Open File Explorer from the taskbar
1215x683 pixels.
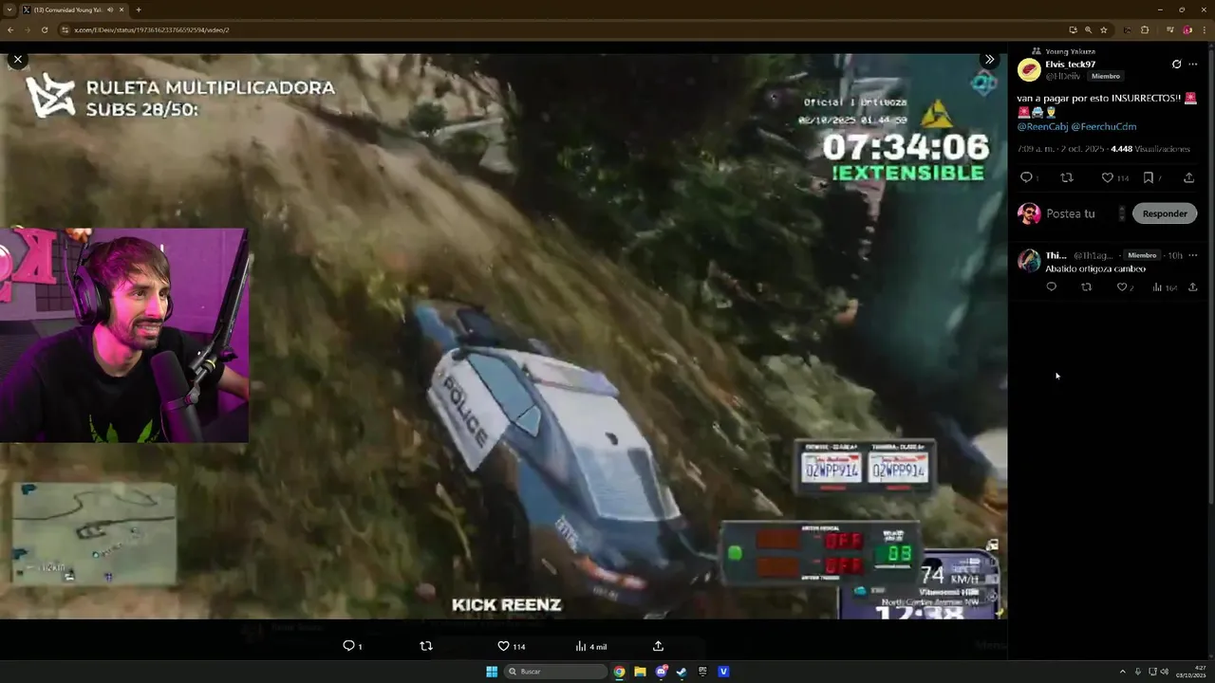click(640, 672)
